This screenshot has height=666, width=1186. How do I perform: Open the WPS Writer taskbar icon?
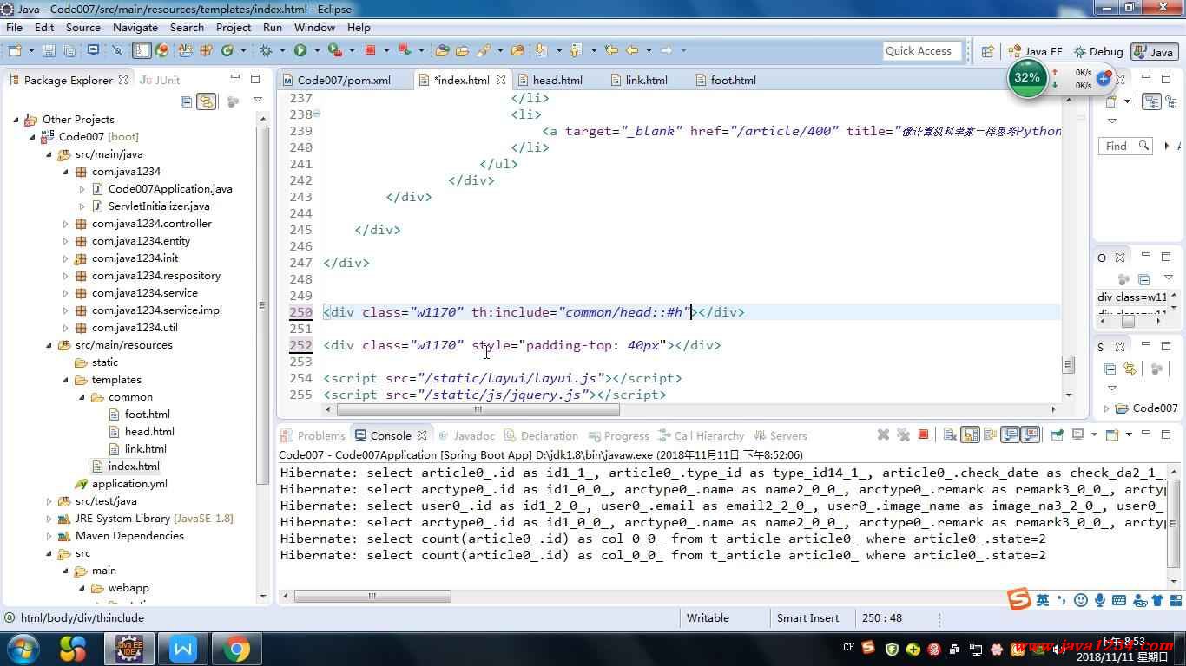point(183,648)
